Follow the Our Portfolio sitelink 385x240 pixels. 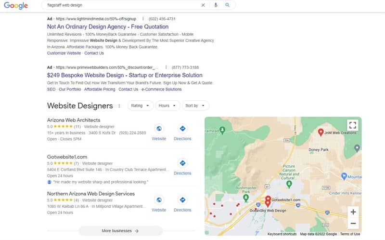coord(70,89)
